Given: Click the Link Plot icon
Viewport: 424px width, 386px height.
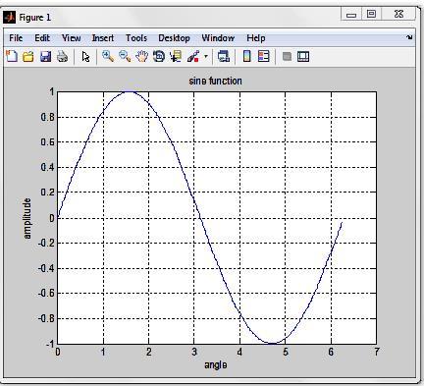Looking at the screenshot, I should click(224, 56).
